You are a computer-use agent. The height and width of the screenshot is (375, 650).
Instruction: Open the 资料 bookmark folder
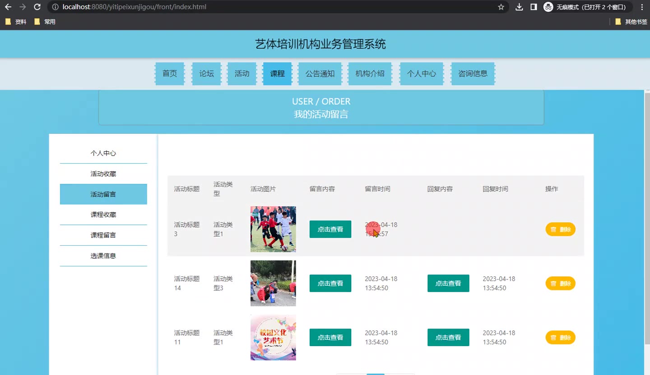click(x=16, y=22)
